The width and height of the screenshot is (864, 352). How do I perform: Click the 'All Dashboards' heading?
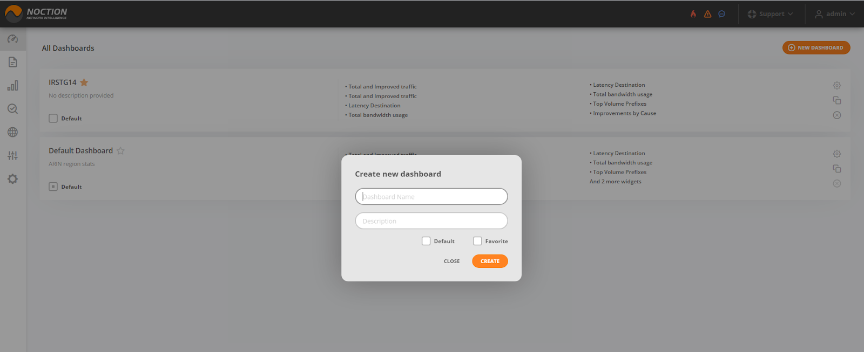[68, 48]
